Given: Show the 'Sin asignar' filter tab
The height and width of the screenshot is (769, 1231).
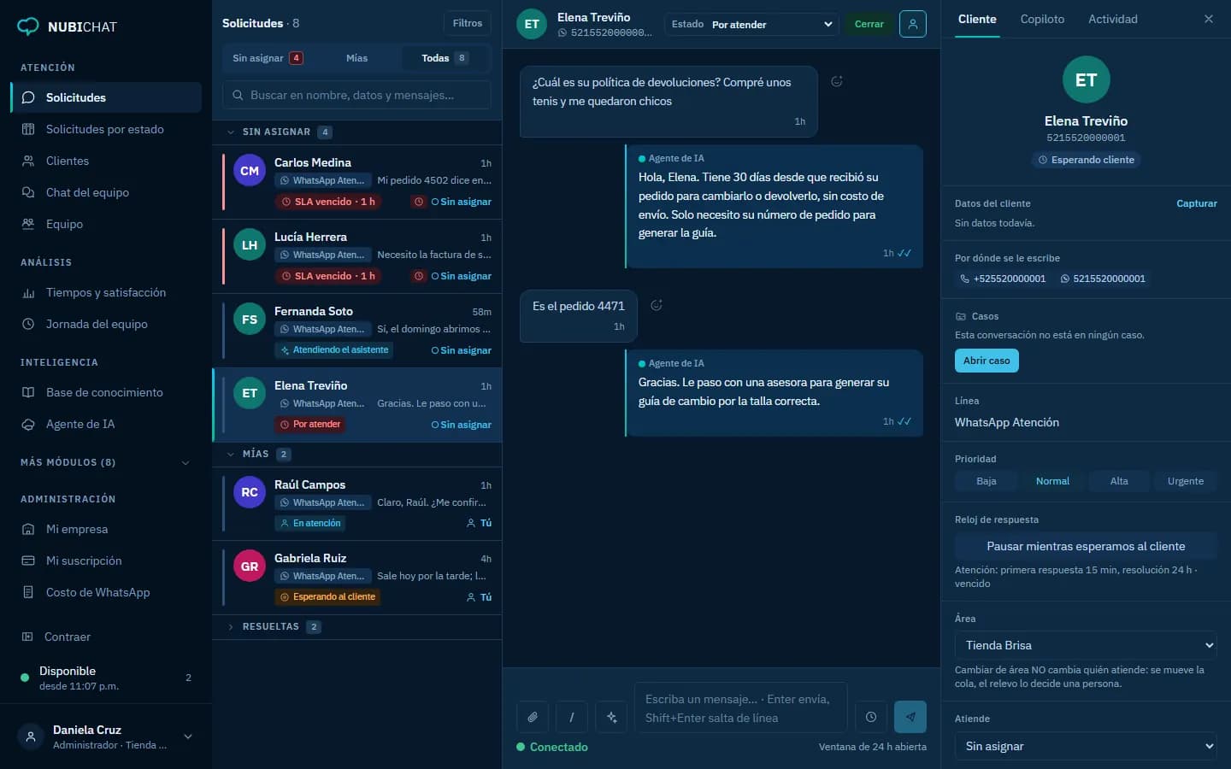Looking at the screenshot, I should tap(268, 58).
